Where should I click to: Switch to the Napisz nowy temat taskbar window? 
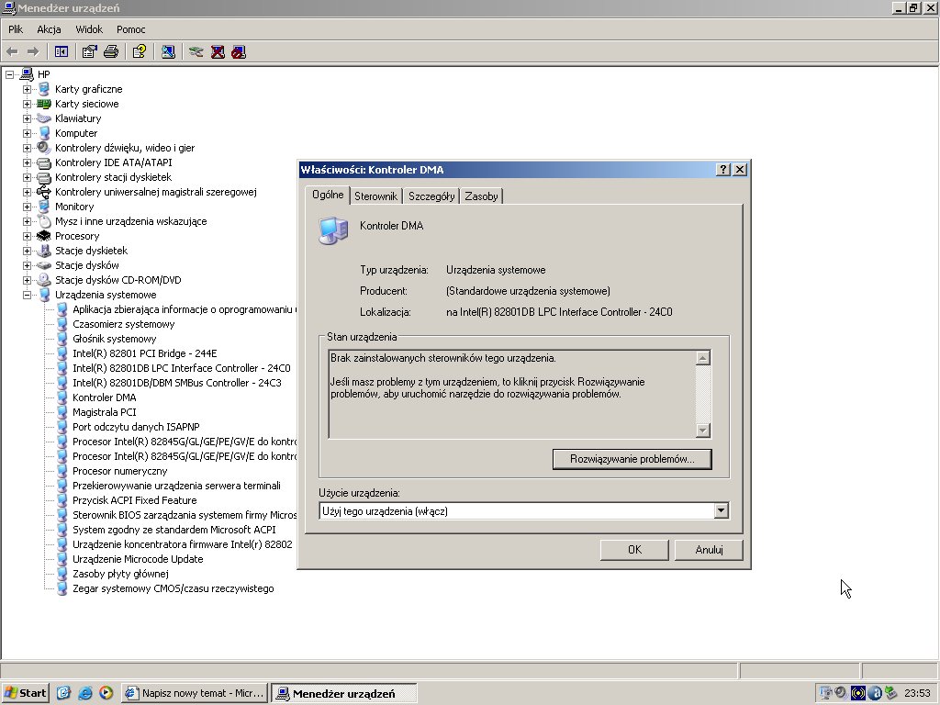click(195, 693)
